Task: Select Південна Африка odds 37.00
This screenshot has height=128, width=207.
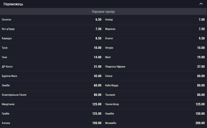Action: tap(155, 67)
